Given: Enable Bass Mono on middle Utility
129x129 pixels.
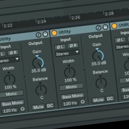Looking at the screenshot, I should (72, 96).
